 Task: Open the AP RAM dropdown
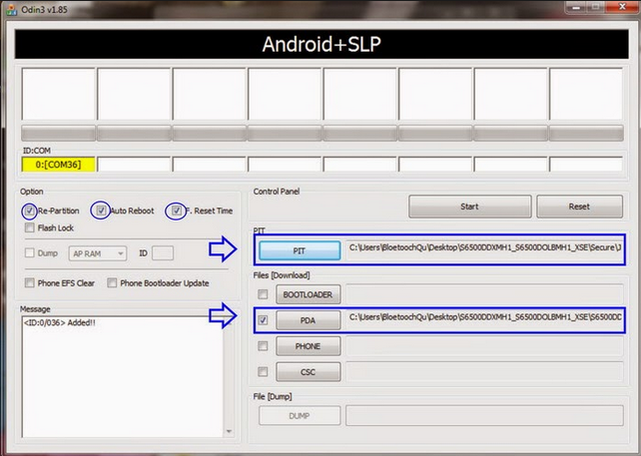[x=98, y=253]
